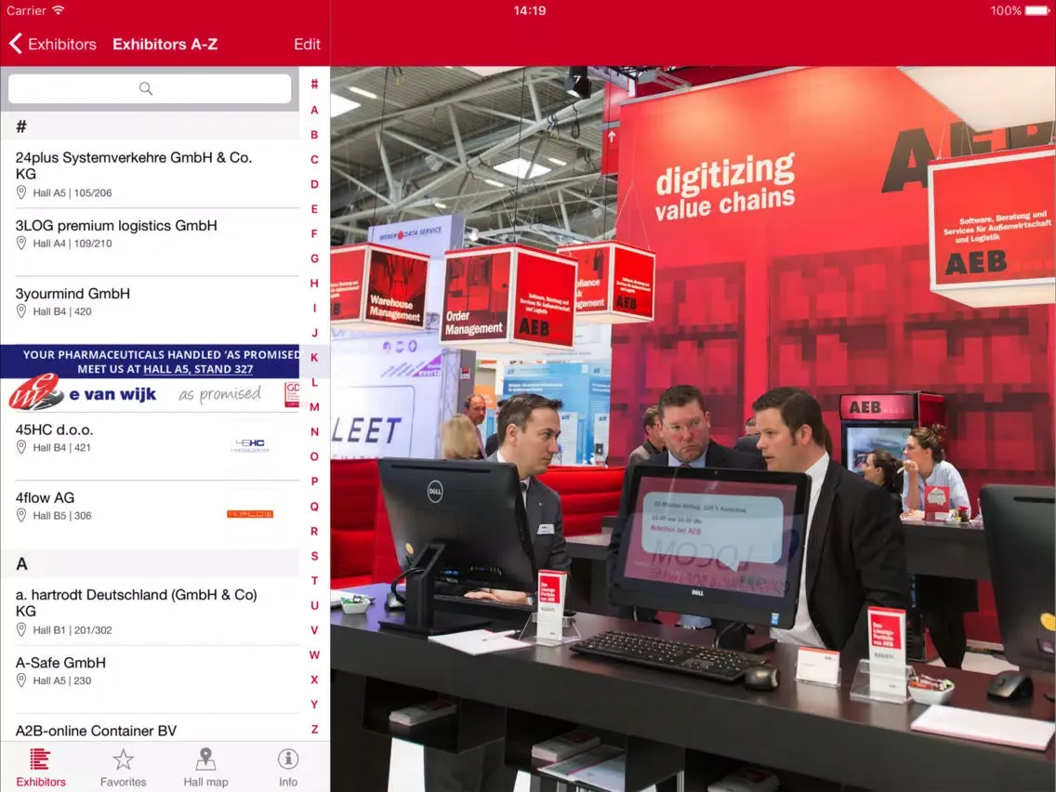Tap the e van wijk advertisement banner
The image size is (1056, 792).
(x=150, y=378)
